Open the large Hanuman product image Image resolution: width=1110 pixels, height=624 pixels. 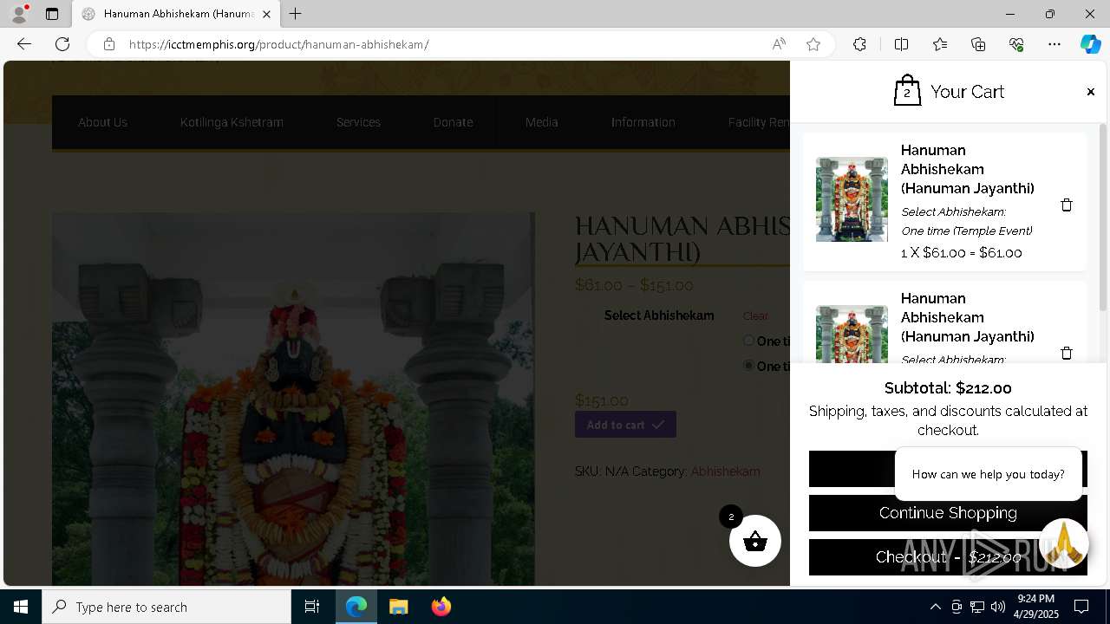(x=293, y=399)
